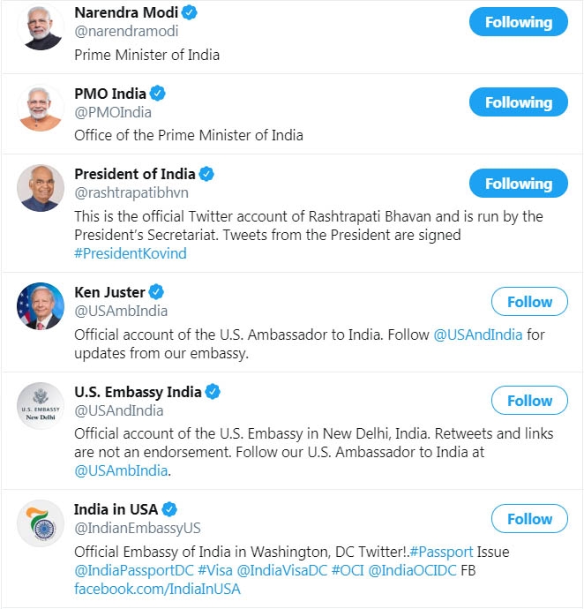Click verified badge beside U.S. Embassy India
584x609 pixels.
pyautogui.click(x=213, y=392)
